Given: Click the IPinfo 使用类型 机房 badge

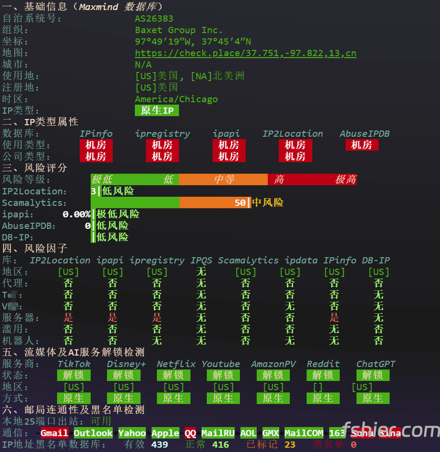Looking at the screenshot, I should (x=96, y=145).
